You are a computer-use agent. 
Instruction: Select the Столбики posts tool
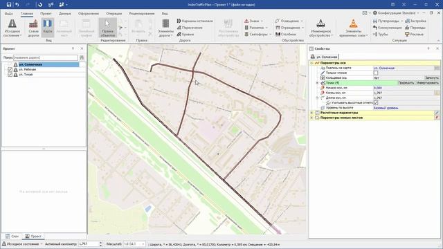[x=286, y=34]
